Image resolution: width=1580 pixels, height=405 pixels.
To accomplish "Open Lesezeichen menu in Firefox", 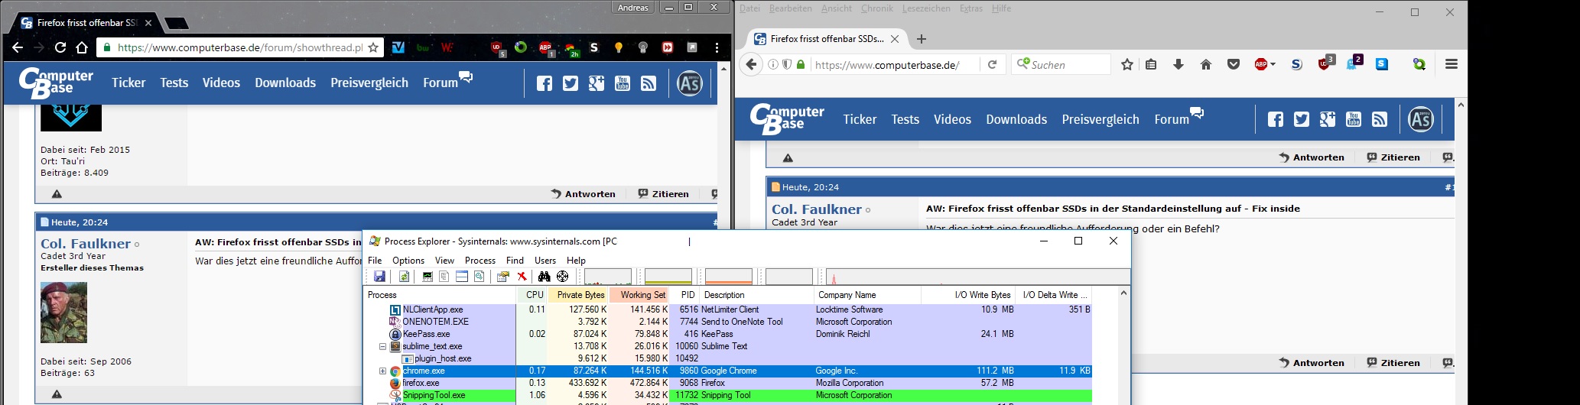I will click(x=926, y=8).
